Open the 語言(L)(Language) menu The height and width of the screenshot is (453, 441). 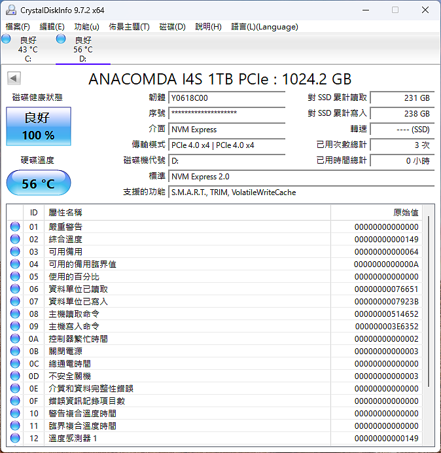click(264, 27)
